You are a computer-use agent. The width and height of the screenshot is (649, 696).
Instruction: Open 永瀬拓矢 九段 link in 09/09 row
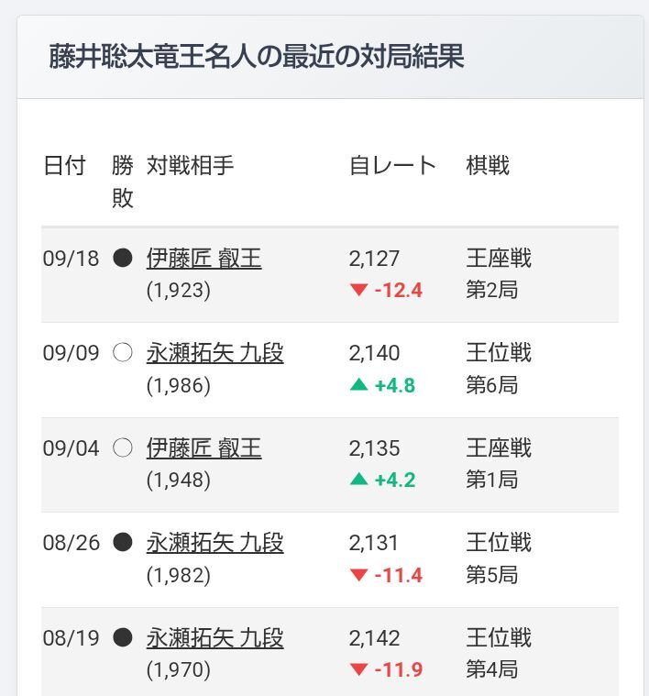pos(214,353)
